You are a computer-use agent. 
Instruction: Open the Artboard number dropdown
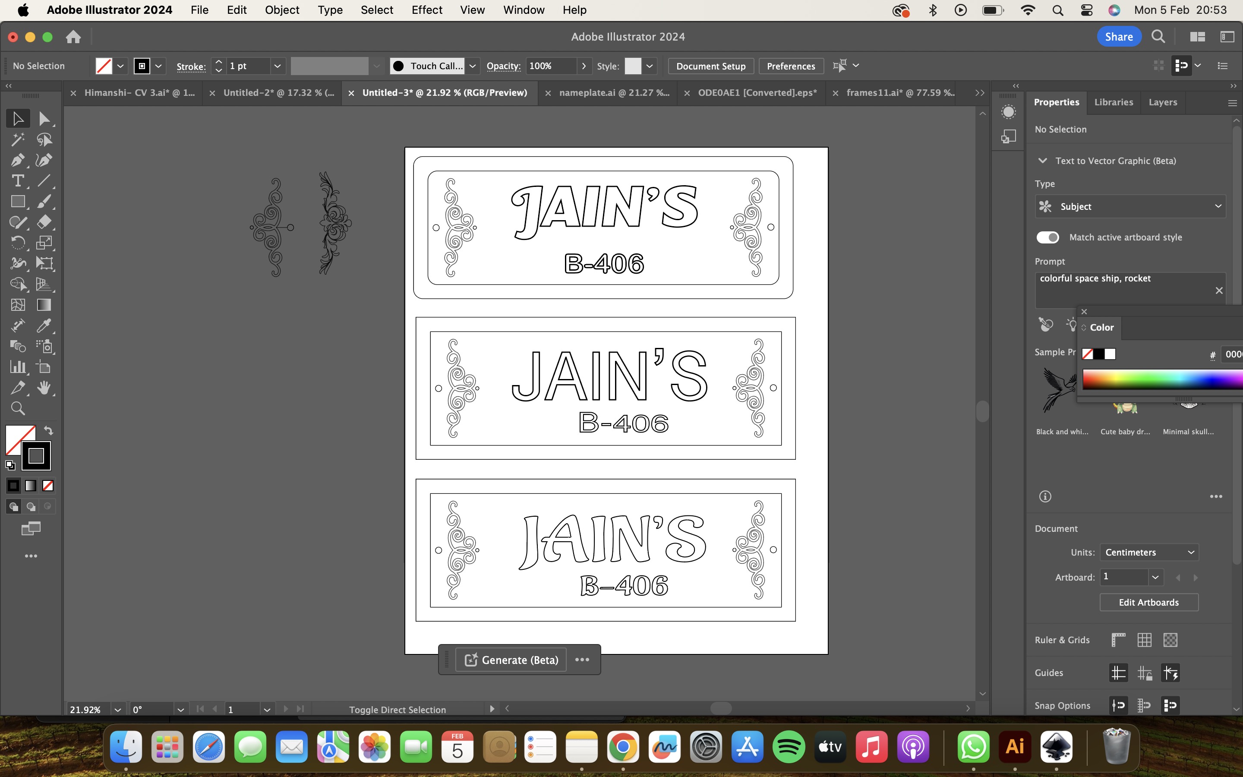1155,577
